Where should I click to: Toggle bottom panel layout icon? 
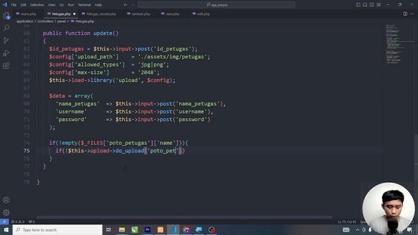(x=365, y=5)
